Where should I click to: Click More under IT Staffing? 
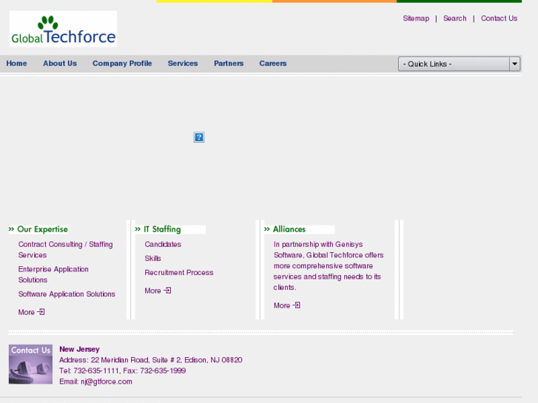tap(152, 291)
